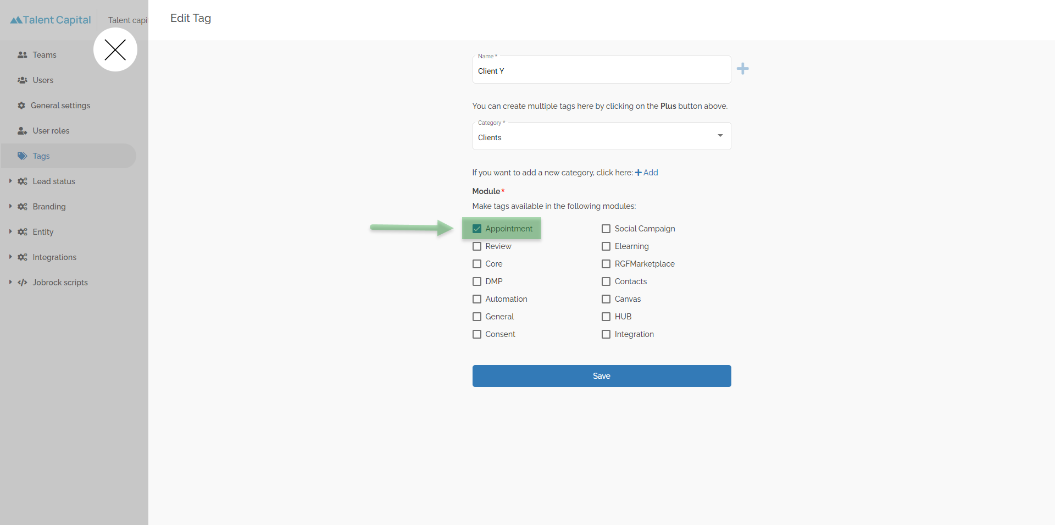Tick the Automation checkbox
Screen dimensions: 1055x525
pos(477,299)
